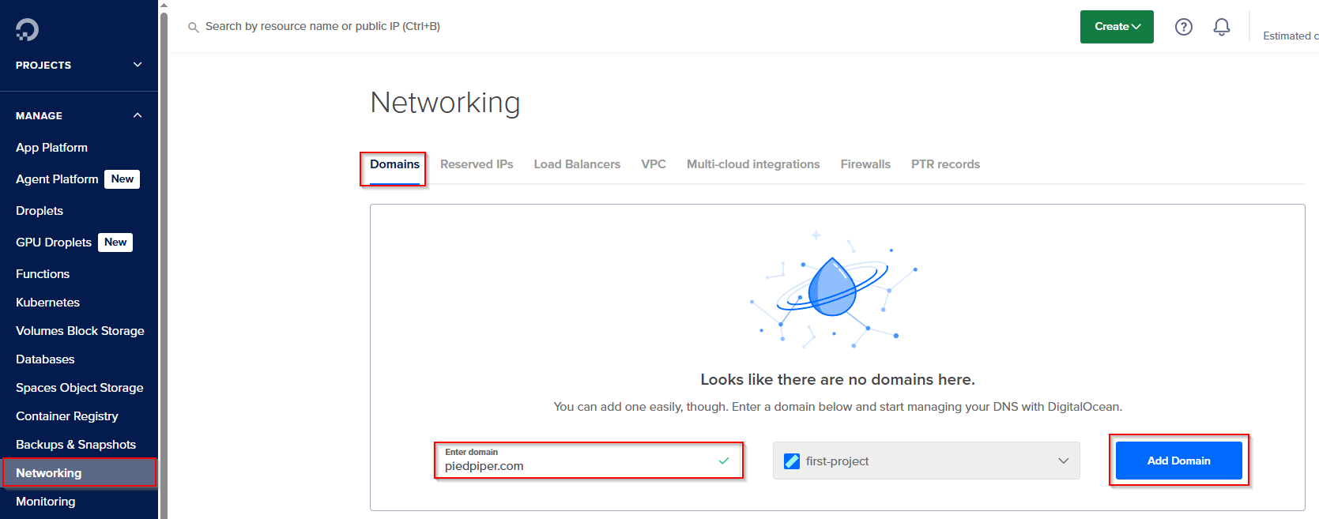Switch to the Reserved IPs tab
1319x519 pixels.
(477, 164)
